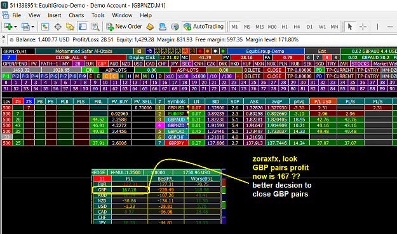397x234 pixels.
Task: Toggle the GBP currency filter
Action: 102,64
